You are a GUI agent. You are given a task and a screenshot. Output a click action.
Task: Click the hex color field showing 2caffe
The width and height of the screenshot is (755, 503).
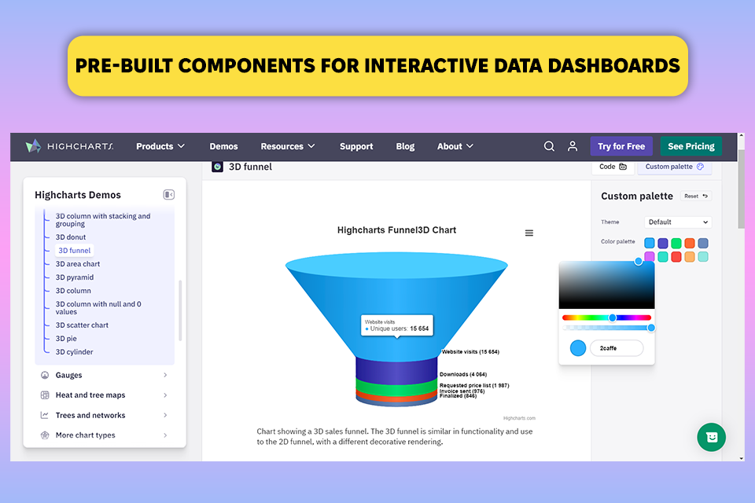[x=617, y=348]
